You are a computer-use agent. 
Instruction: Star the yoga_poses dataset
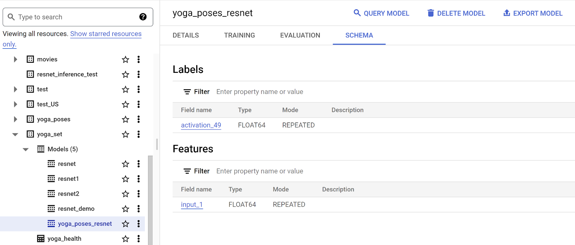(125, 119)
